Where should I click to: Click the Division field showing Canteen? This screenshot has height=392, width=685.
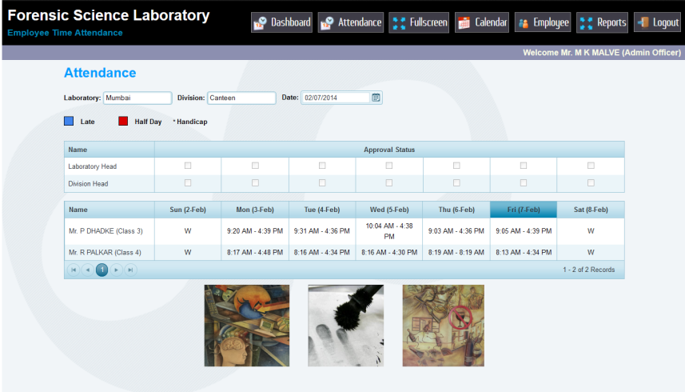pyautogui.click(x=241, y=98)
